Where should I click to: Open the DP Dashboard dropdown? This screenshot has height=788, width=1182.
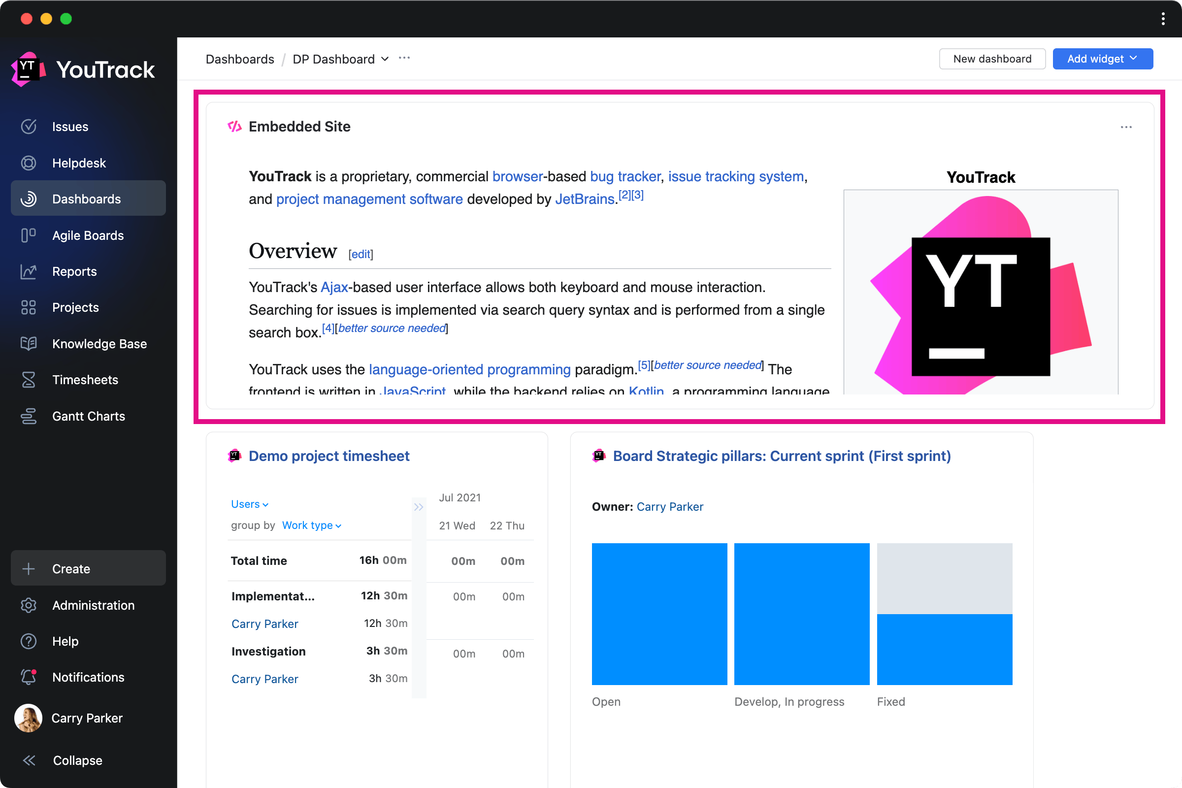click(341, 59)
